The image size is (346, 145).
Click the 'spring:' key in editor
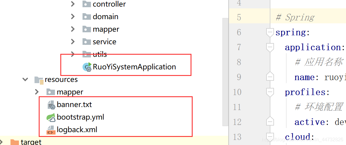click(293, 33)
